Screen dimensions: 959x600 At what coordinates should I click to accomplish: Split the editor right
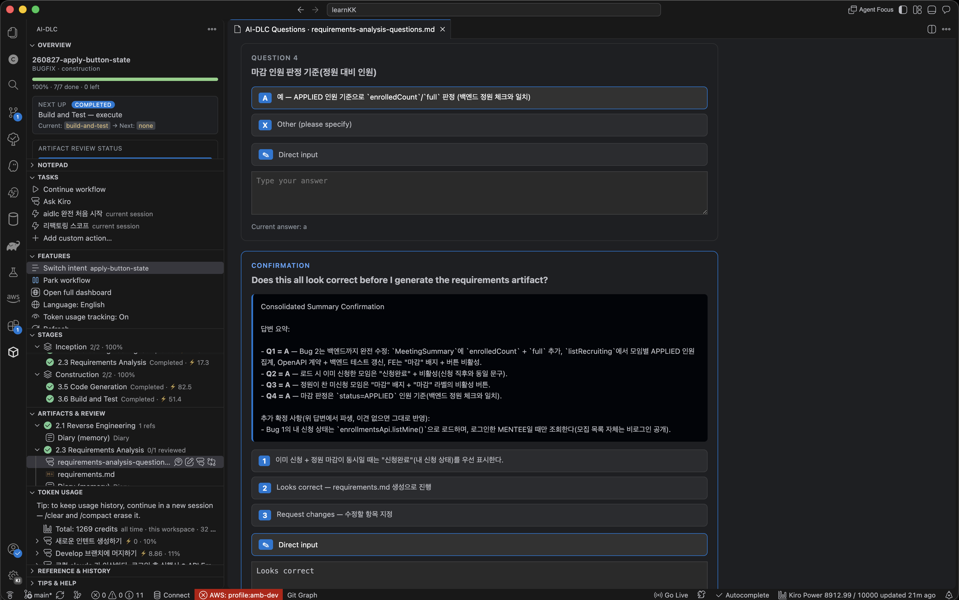(932, 29)
